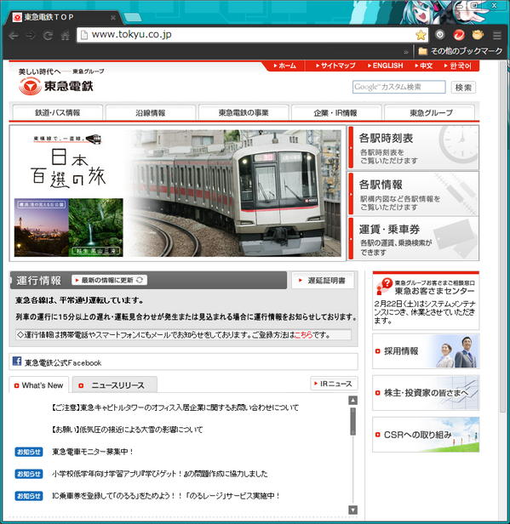510x524 pixels.
Task: Switch to Korean language site
Action: point(457,65)
